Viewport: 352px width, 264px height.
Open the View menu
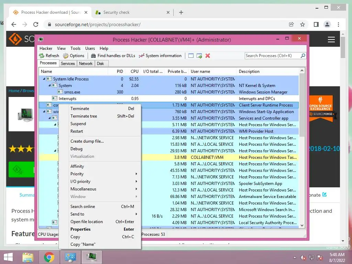pyautogui.click(x=61, y=48)
